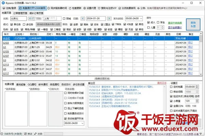Switch to the 候补订单页面 tab
205x136 pixels.
pyautogui.click(x=36, y=13)
